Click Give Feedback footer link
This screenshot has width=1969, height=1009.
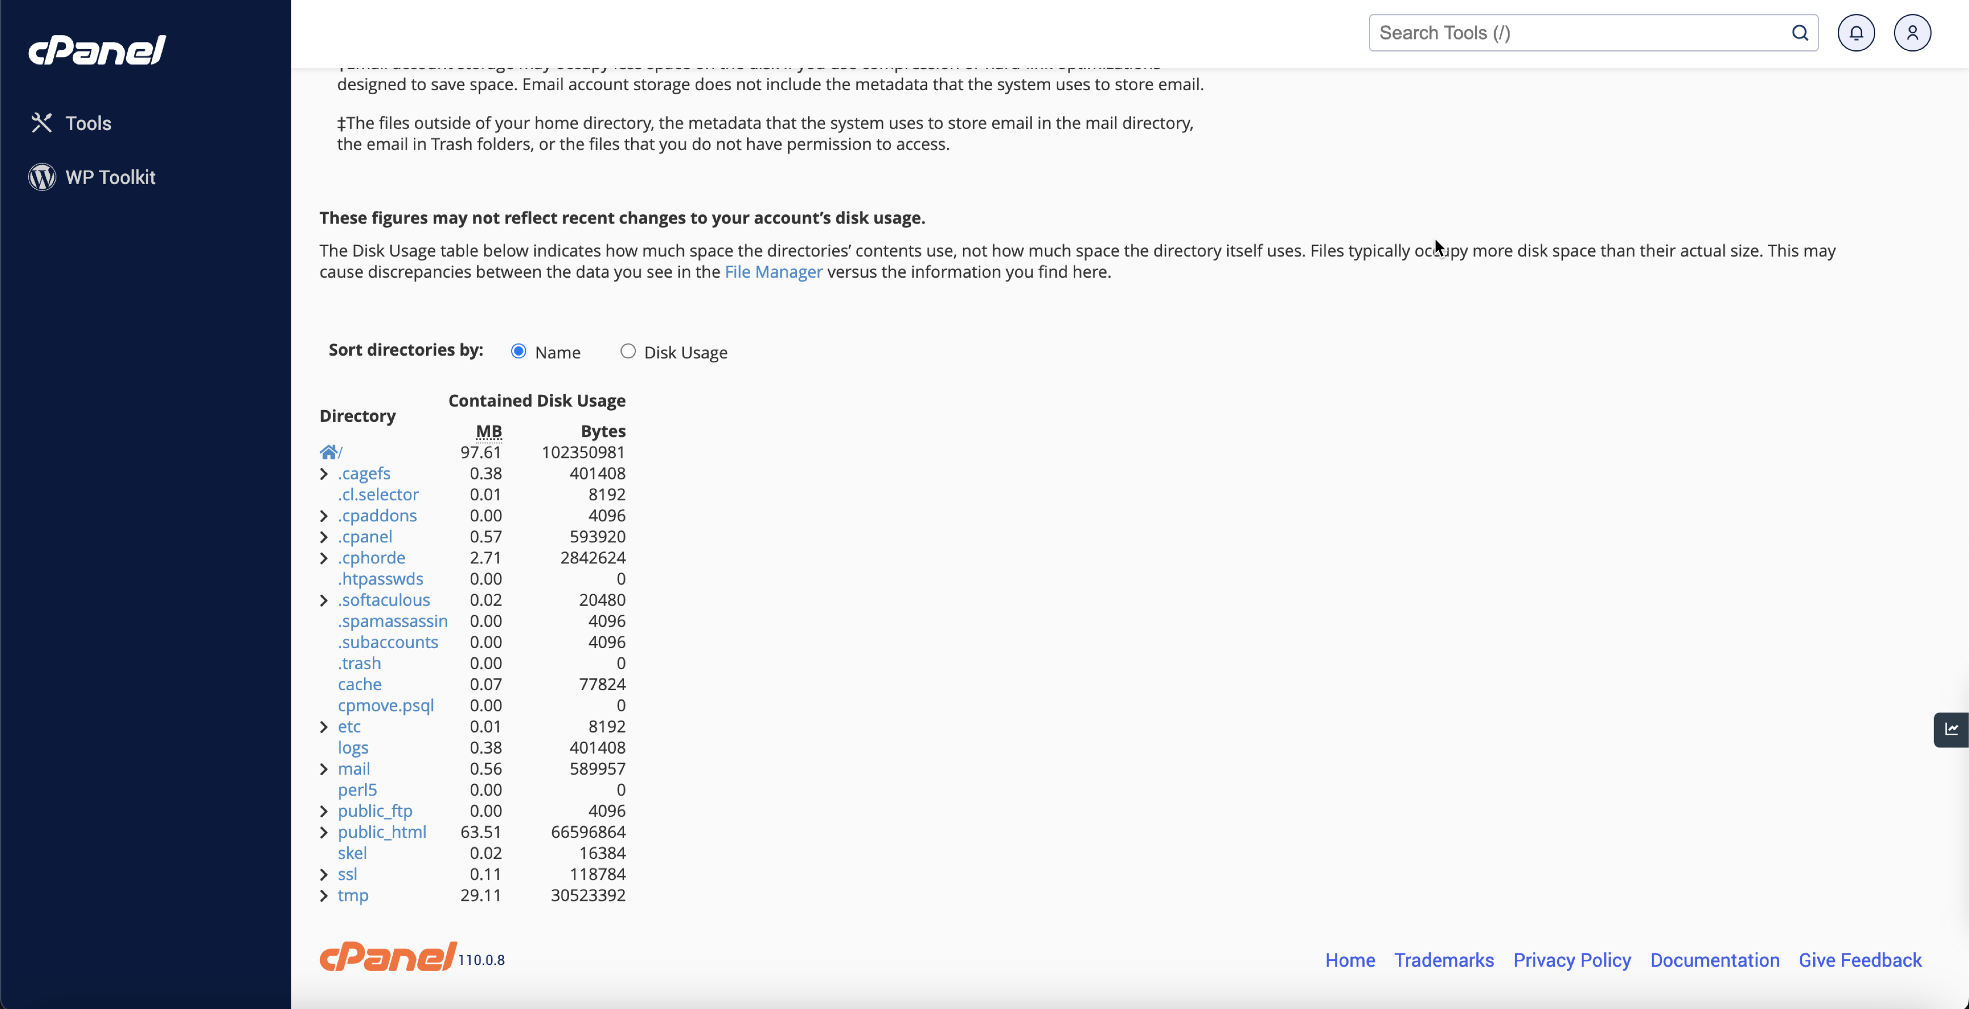1860,960
